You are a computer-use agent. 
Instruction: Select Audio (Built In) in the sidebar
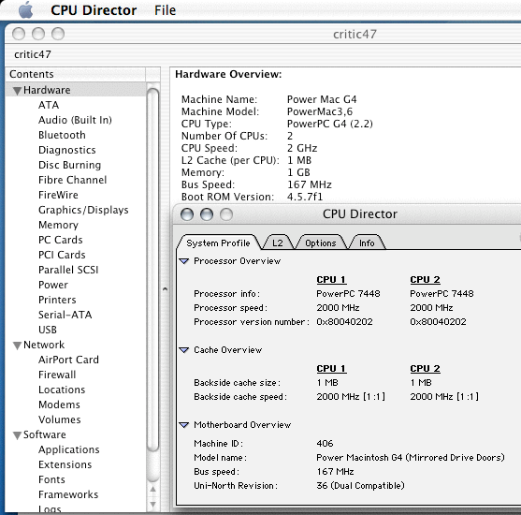(x=75, y=120)
